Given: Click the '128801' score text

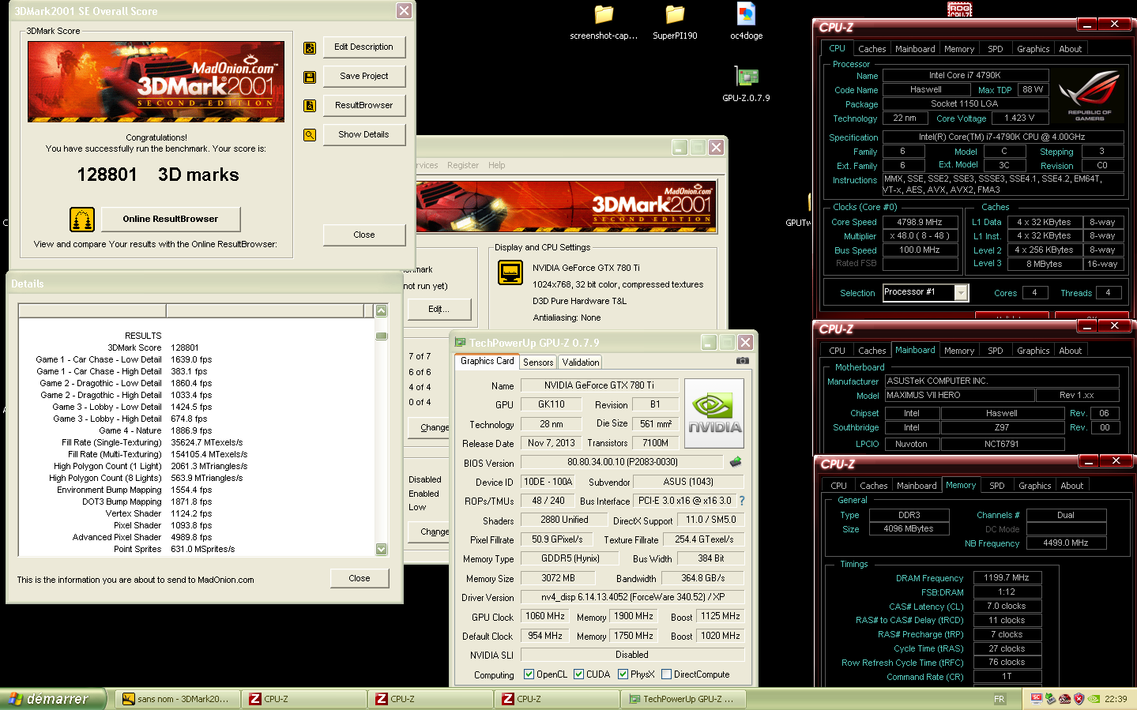Looking at the screenshot, I should pos(107,175).
